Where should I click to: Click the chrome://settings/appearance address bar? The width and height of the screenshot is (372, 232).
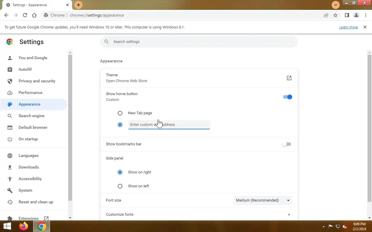97,15
